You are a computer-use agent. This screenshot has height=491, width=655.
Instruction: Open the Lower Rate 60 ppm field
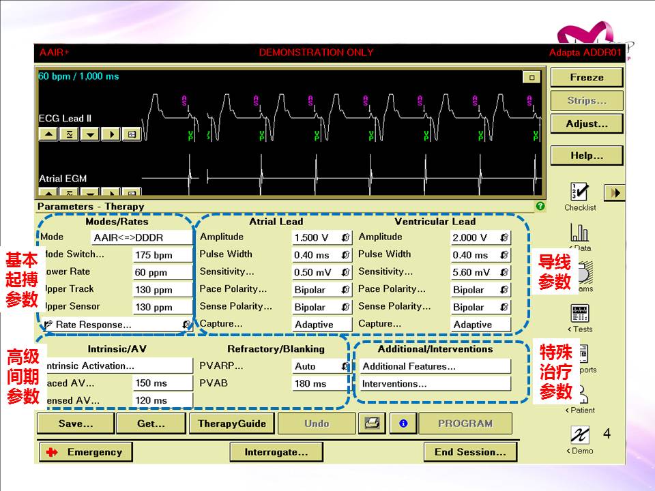[162, 273]
